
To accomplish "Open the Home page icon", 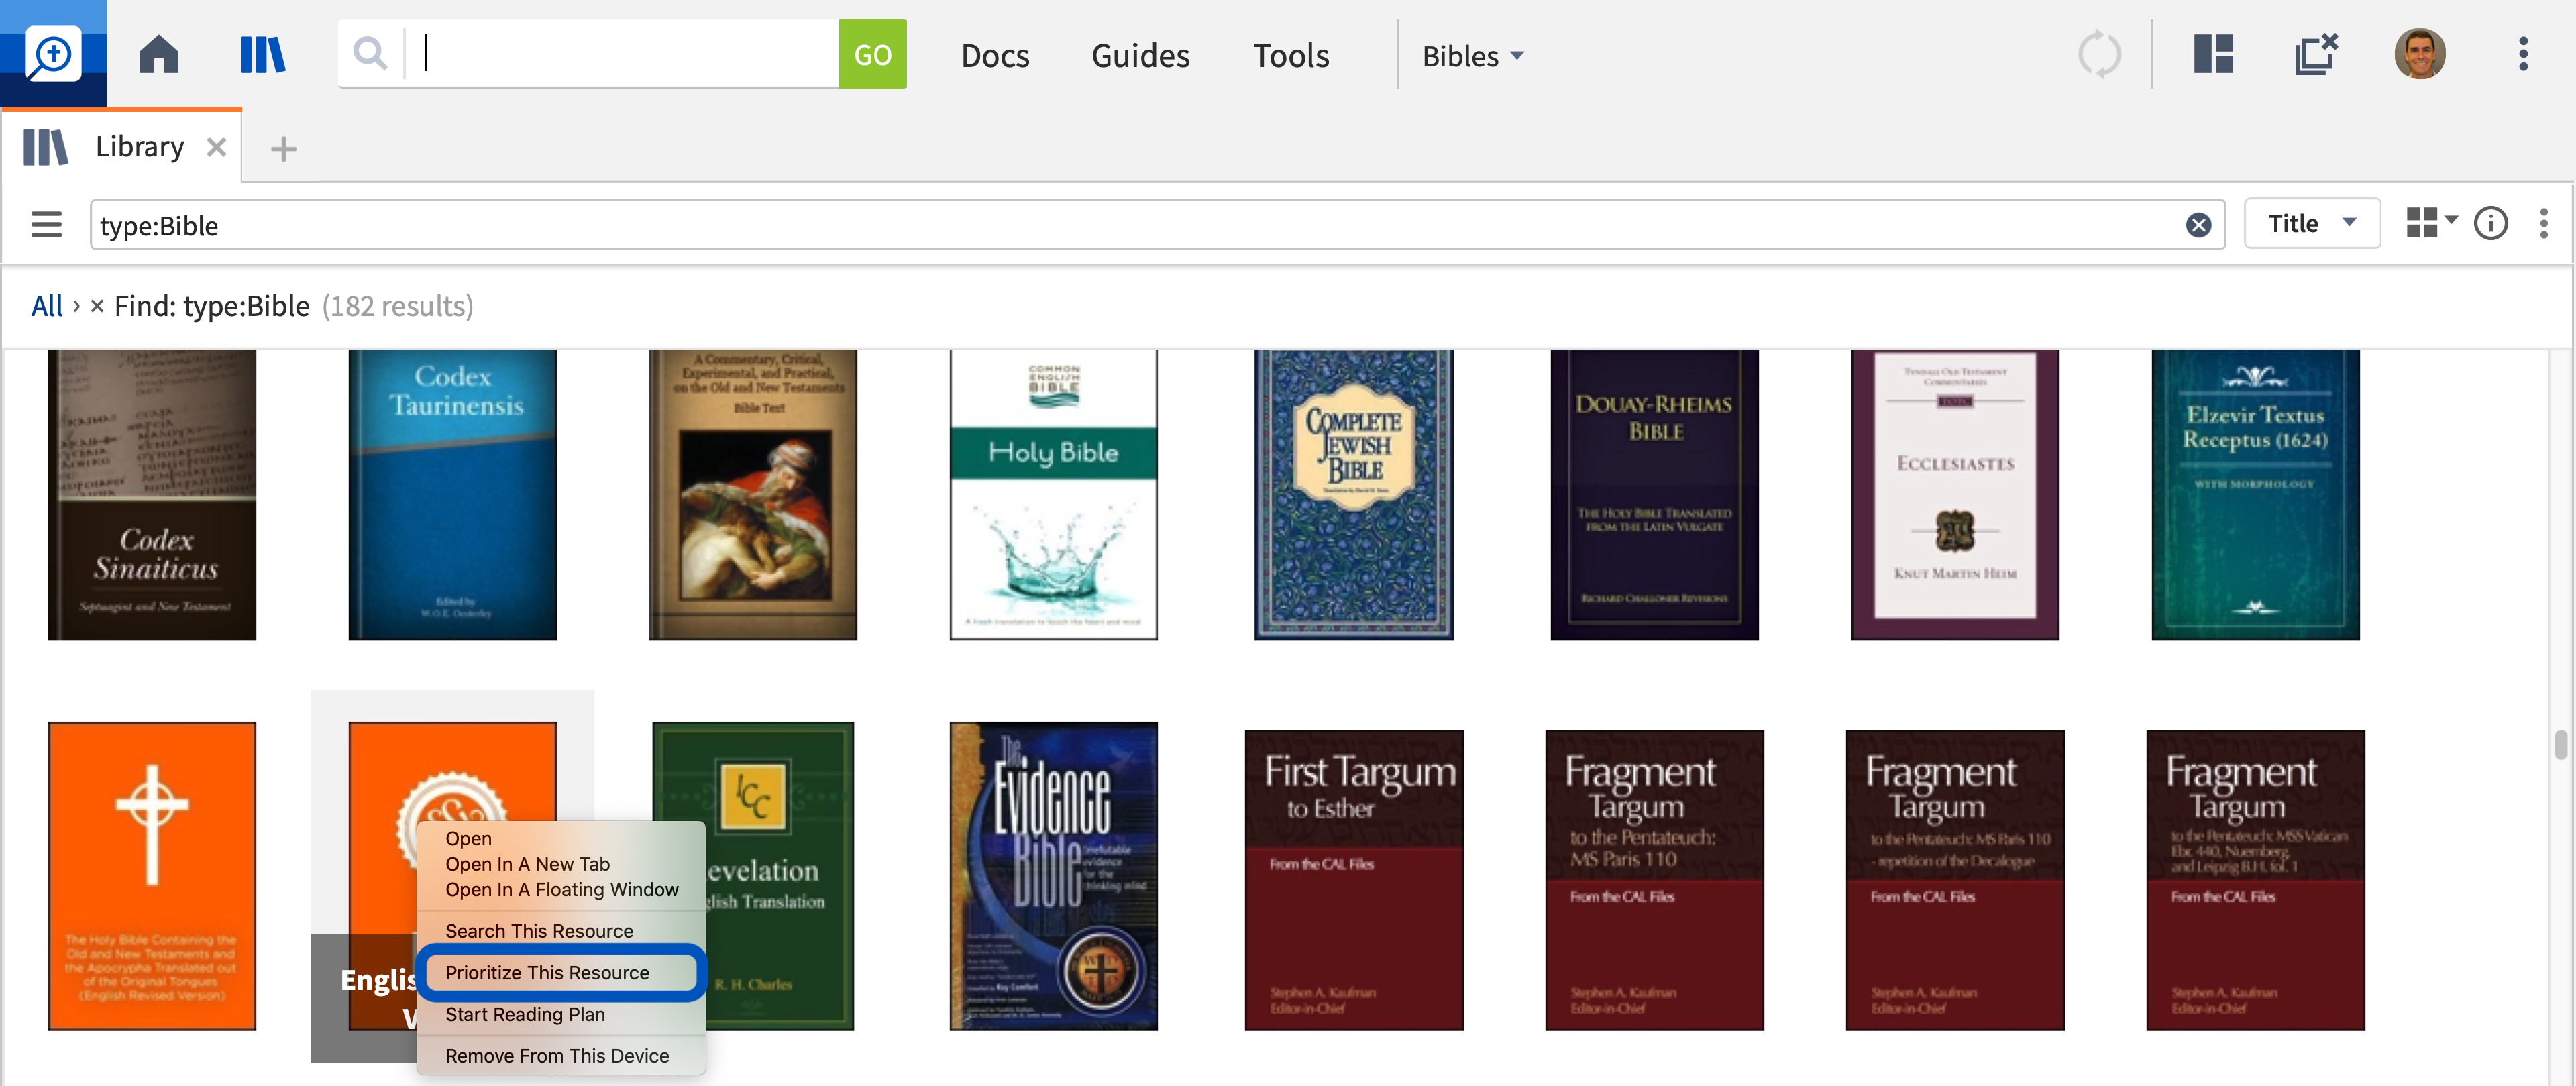I will [x=160, y=54].
